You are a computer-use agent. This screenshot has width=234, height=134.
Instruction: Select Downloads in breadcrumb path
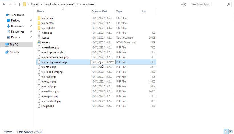[x=50, y=4]
